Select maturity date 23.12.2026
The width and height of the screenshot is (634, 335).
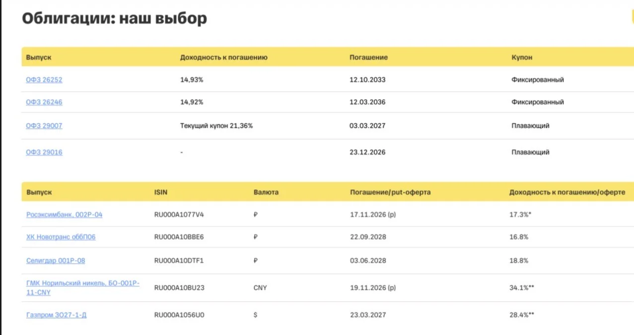pos(367,152)
